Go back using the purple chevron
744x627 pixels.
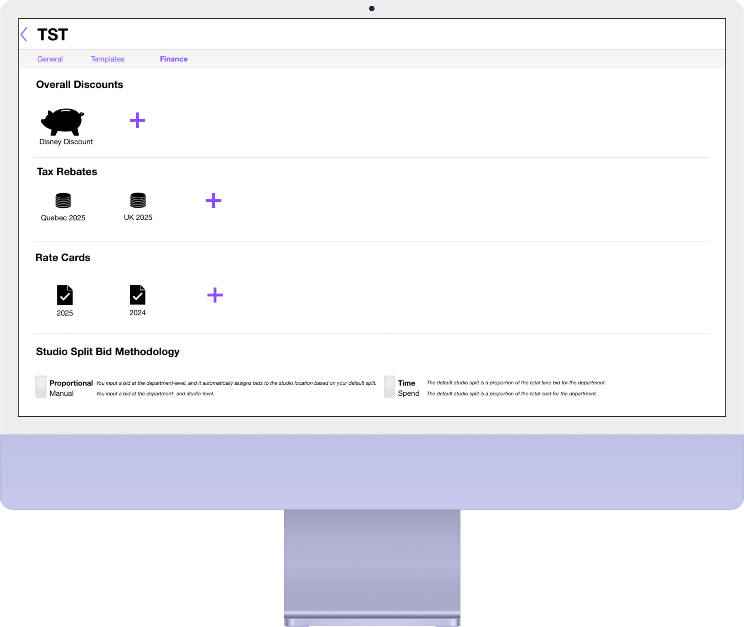[x=24, y=35]
